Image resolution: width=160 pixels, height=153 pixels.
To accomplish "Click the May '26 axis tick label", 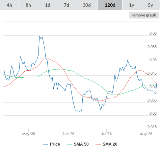I will [x=29, y=134].
